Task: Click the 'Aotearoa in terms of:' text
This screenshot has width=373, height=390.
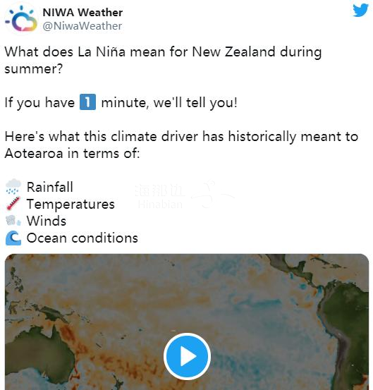Action: pyautogui.click(x=72, y=153)
